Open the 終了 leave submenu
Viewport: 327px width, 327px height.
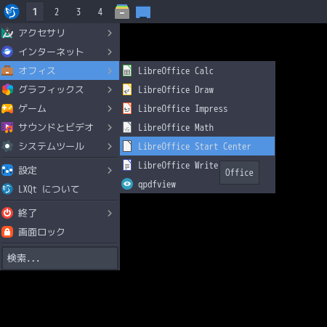click(60, 213)
